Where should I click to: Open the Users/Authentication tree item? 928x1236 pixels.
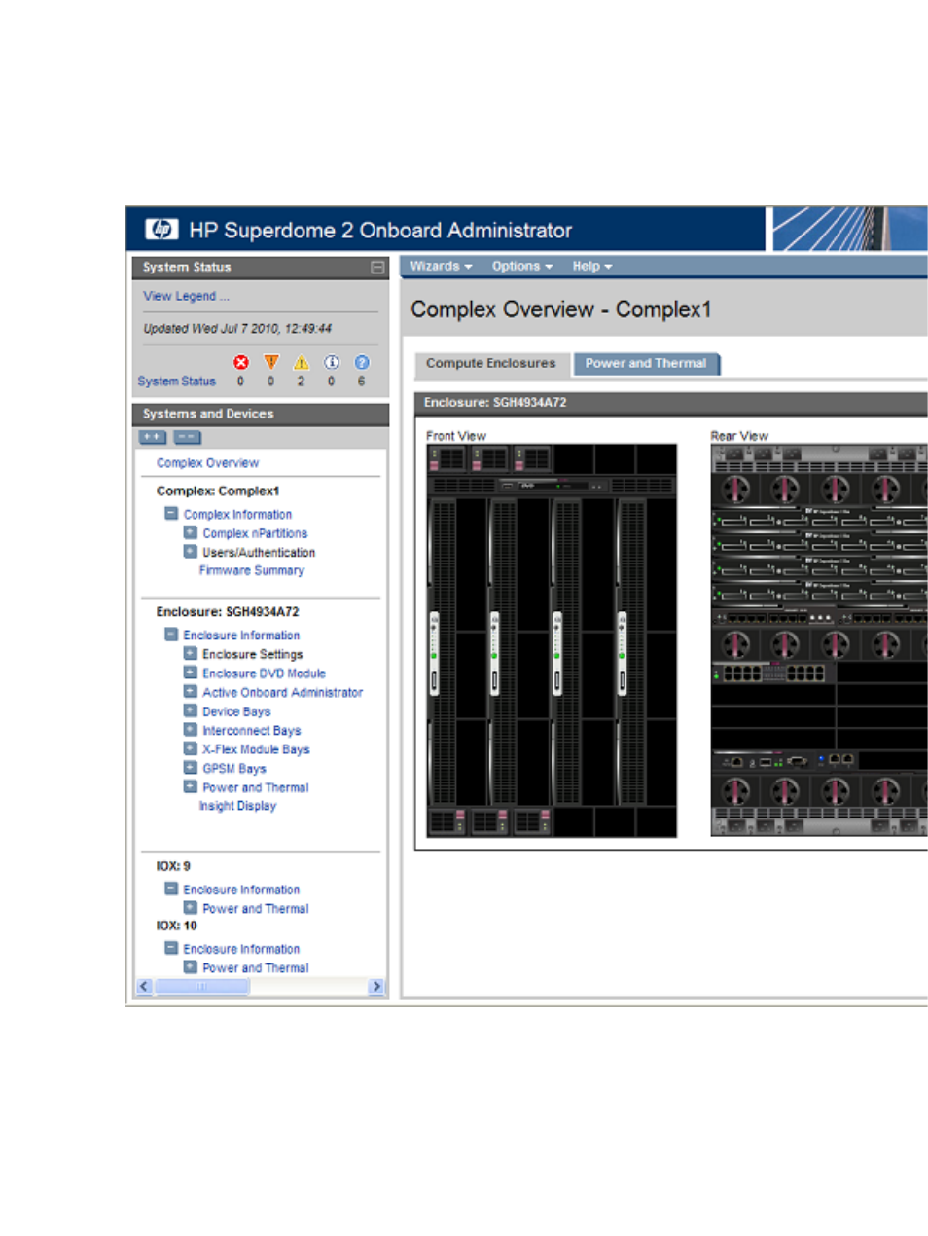coord(259,553)
